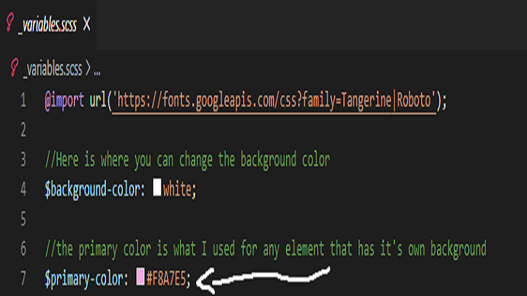Click the word white on line 4

[x=177, y=189]
